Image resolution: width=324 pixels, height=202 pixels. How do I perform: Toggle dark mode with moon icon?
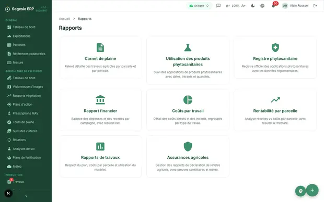(x=253, y=6)
